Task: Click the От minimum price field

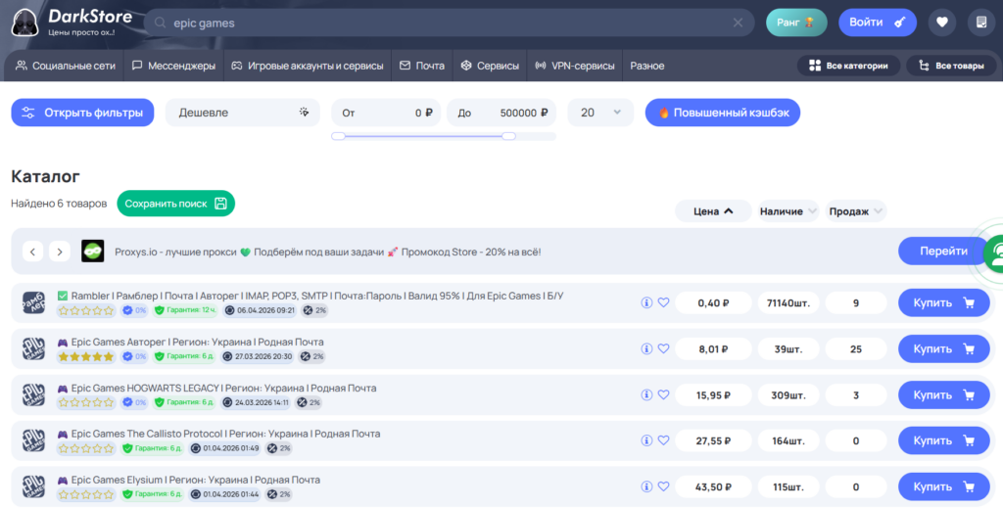Action: [386, 113]
